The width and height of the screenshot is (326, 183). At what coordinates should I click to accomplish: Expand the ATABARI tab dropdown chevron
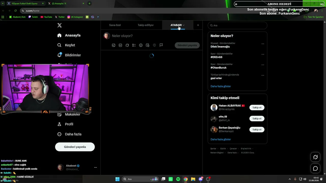pos(183,25)
